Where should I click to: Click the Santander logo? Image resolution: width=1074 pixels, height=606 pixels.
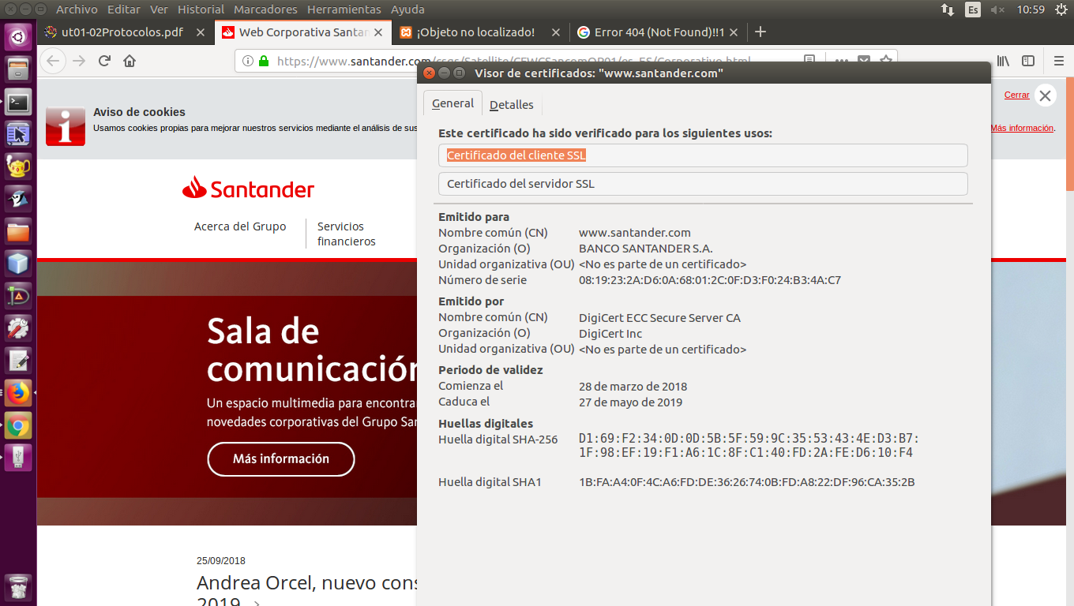[248, 188]
